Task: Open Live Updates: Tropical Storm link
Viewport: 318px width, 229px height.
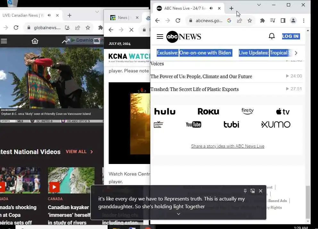Action: pyautogui.click(x=265, y=53)
